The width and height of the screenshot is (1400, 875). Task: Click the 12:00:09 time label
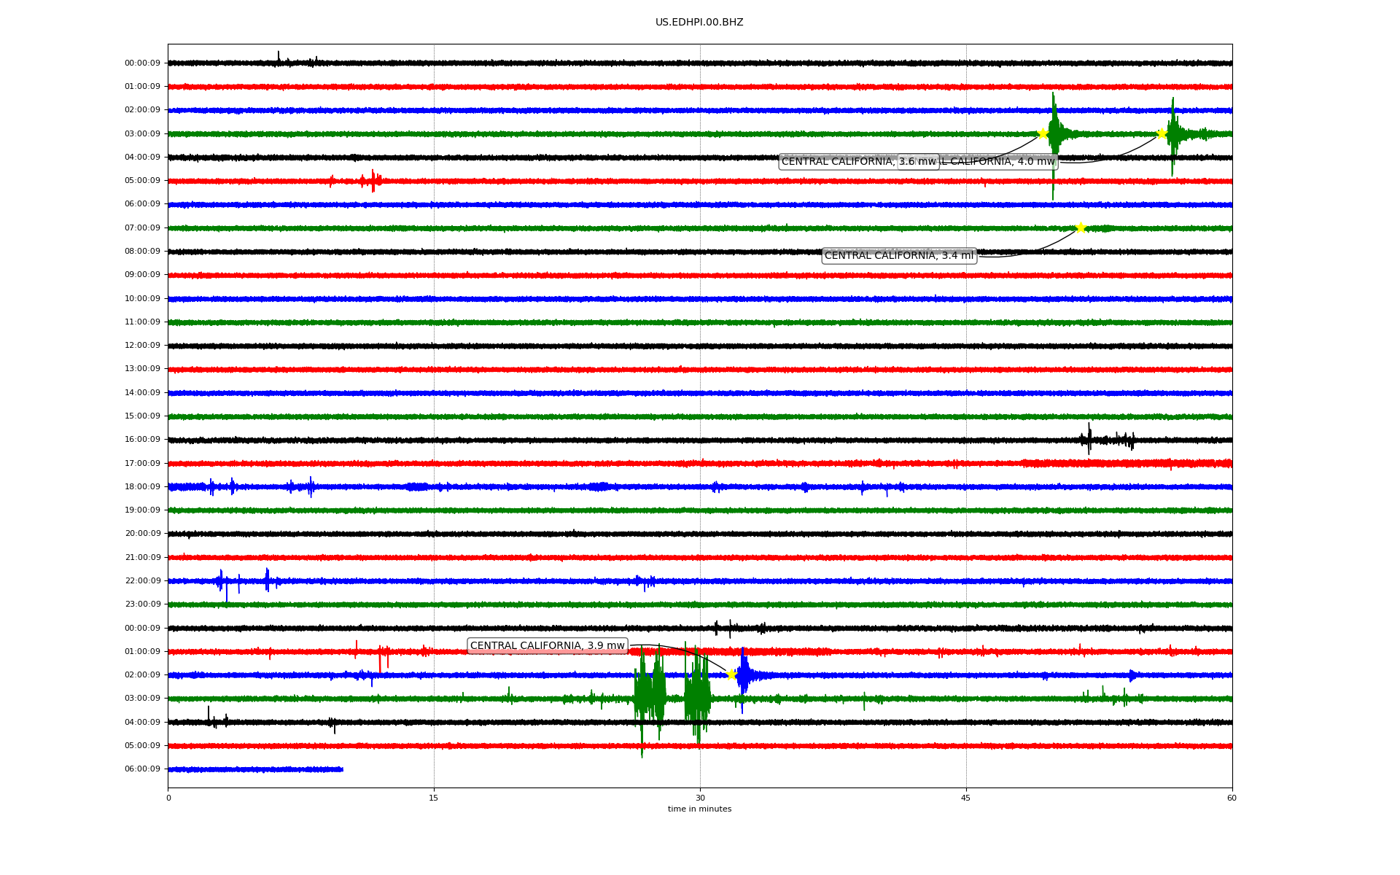coord(142,346)
